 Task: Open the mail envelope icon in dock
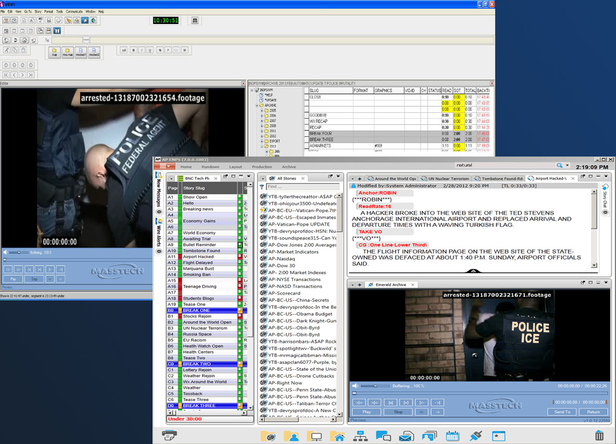(406, 436)
